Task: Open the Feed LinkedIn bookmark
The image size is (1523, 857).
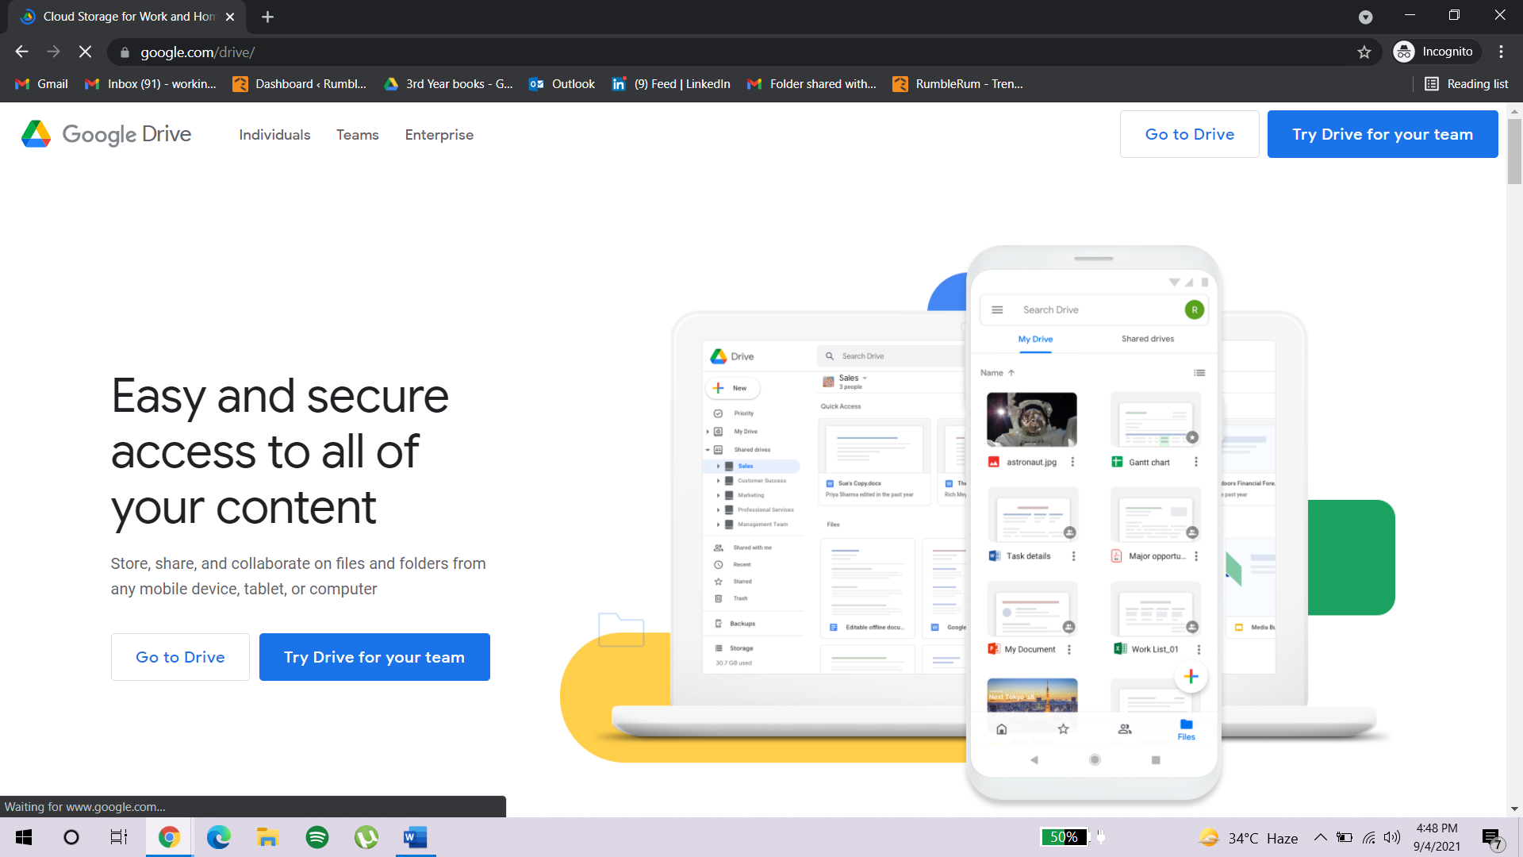Action: [671, 84]
